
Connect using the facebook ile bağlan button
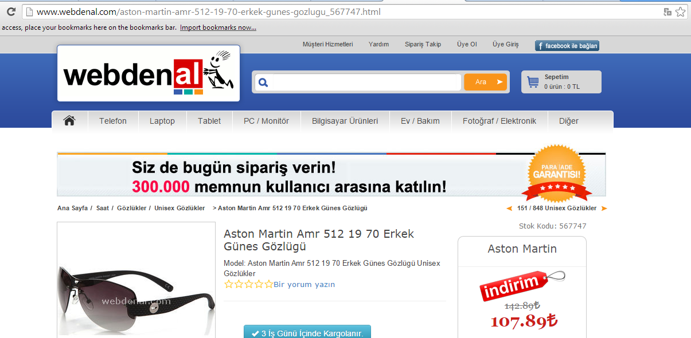[567, 46]
